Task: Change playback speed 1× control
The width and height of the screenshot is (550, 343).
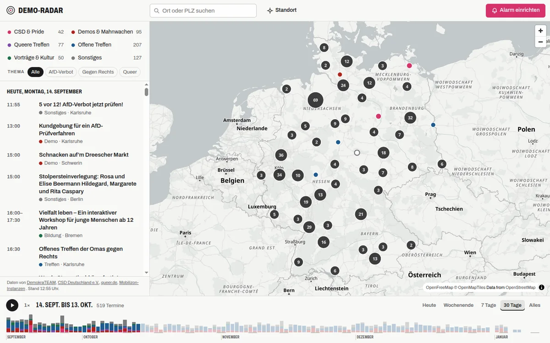Action: (27, 305)
